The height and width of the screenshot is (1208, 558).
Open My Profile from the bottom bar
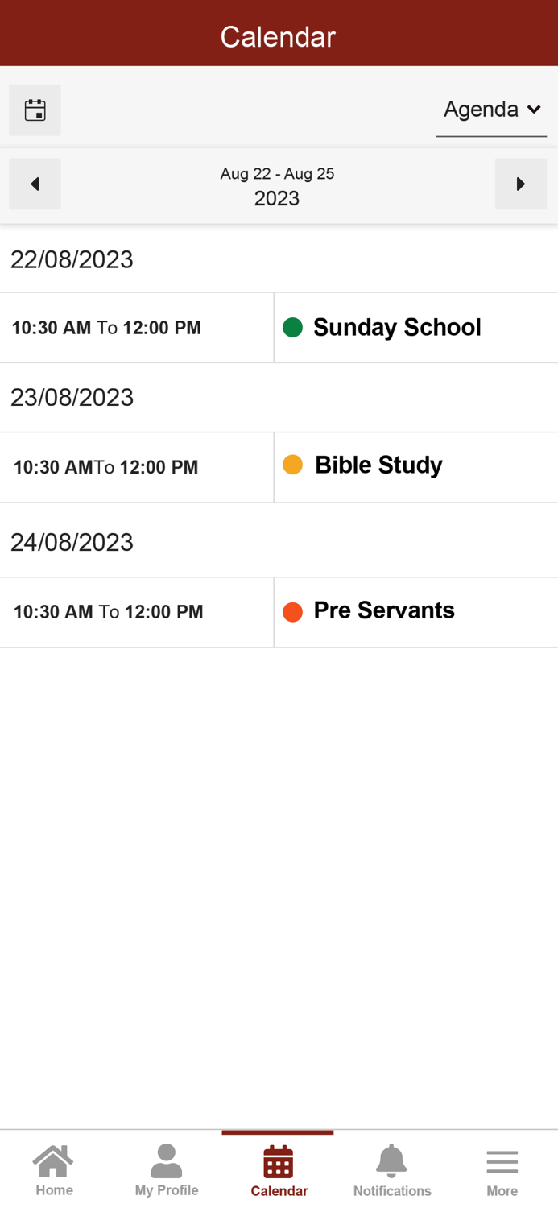[x=166, y=1166]
